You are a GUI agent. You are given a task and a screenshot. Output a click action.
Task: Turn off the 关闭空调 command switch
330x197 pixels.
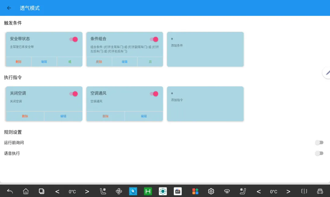[74, 94]
